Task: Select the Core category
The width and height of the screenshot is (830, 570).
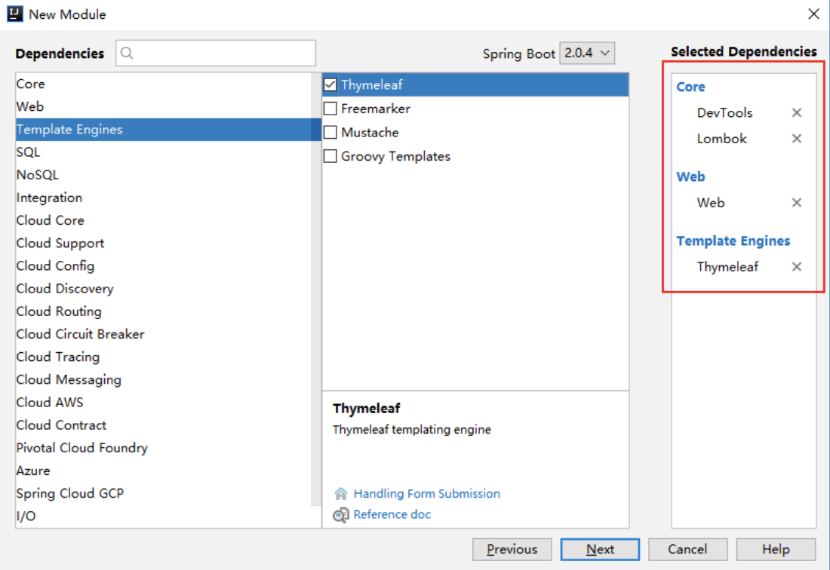Action: pos(164,84)
